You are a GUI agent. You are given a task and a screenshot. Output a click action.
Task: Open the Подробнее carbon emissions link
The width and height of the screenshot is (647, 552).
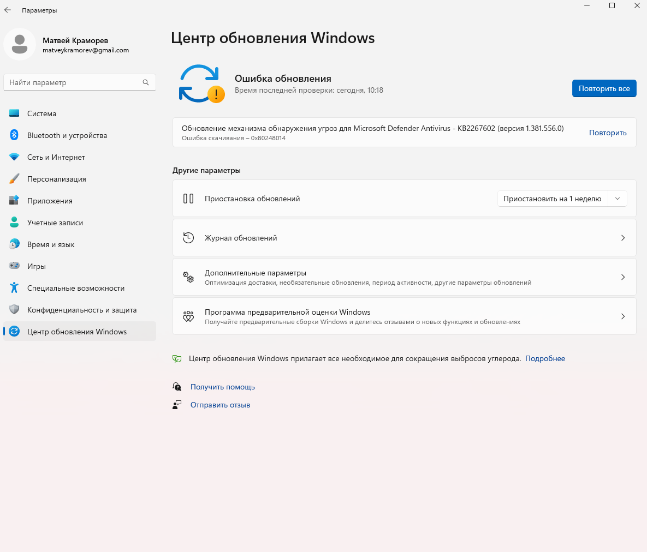coord(544,358)
